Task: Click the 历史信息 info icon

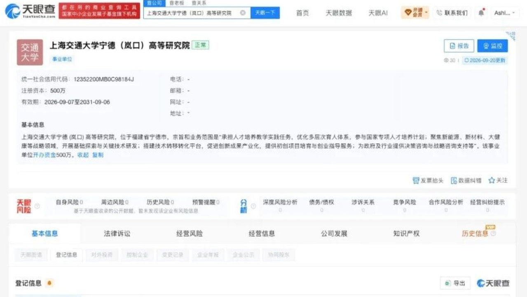Action: coord(493,233)
